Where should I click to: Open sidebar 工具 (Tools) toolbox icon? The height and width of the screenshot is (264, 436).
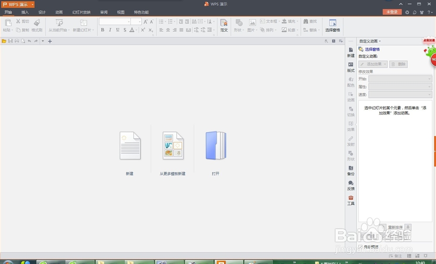tap(351, 197)
